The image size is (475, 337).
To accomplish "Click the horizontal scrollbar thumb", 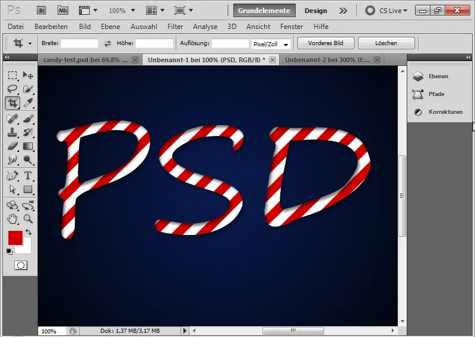I will click(x=293, y=330).
